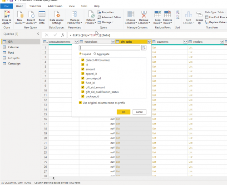The height and width of the screenshot is (185, 227).
Task: Uncheck the id column checkbox
Action: (83, 65)
